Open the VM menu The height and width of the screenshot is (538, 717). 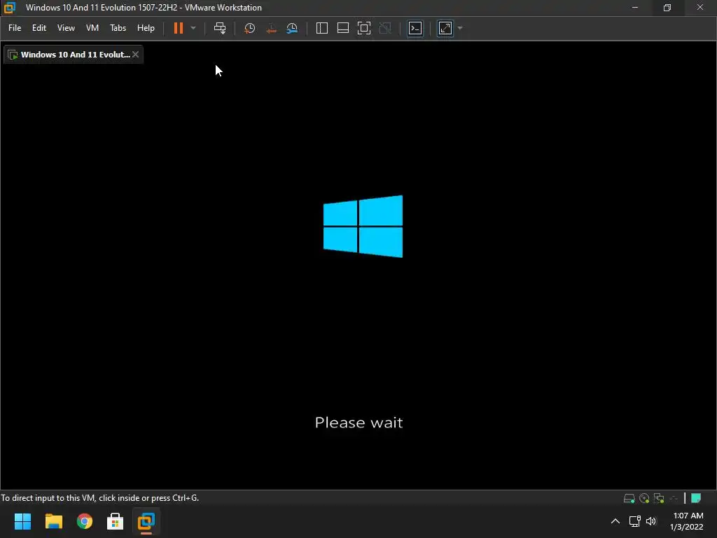(92, 28)
